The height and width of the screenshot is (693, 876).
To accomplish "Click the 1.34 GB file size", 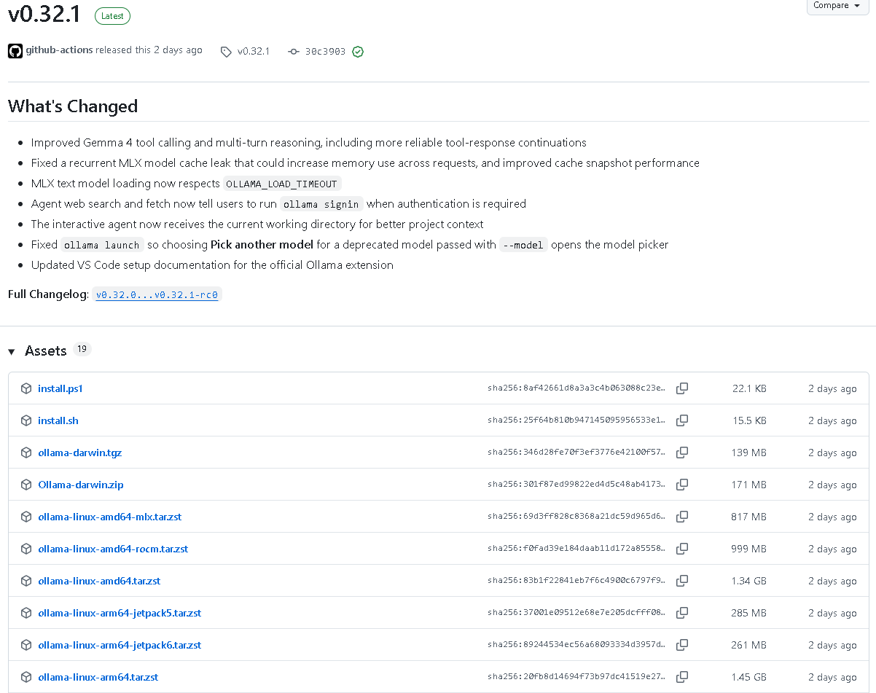I will pos(749,581).
